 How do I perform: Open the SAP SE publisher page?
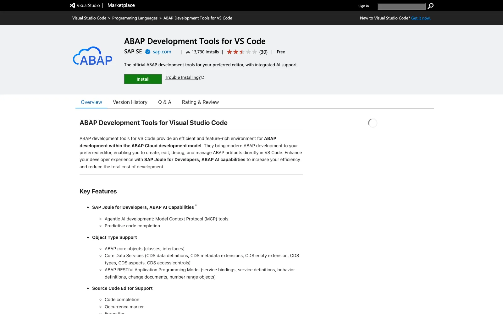[133, 51]
